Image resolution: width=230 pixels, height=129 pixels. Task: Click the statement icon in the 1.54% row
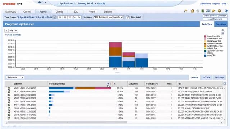pyautogui.click(x=9, y=111)
